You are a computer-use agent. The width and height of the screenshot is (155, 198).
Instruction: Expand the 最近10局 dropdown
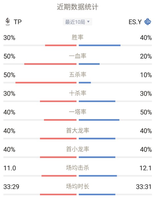(77, 22)
